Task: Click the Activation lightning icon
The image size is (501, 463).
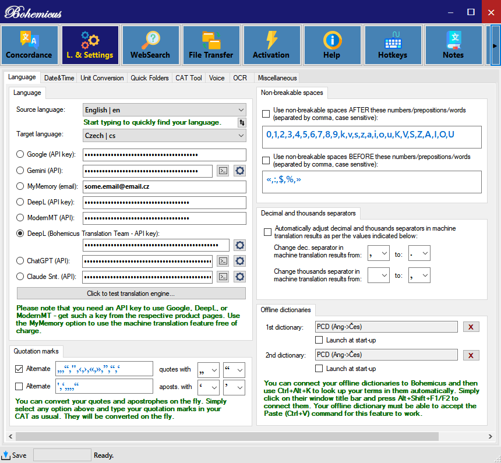Action: (271, 45)
